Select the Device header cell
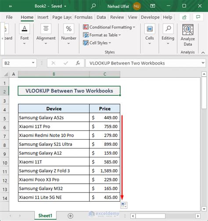This screenshot has width=208, height=221. pos(54,109)
